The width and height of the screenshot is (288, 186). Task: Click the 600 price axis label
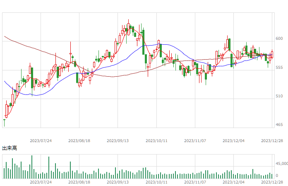click(x=279, y=39)
